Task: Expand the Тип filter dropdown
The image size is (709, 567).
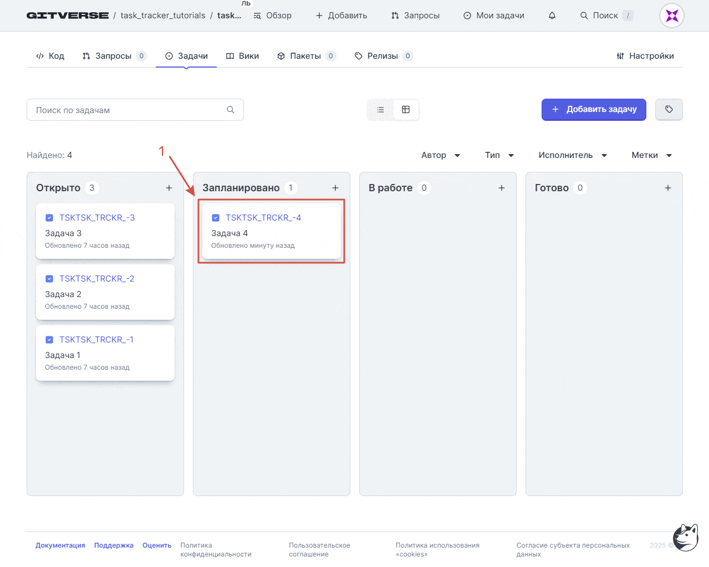Action: point(499,155)
